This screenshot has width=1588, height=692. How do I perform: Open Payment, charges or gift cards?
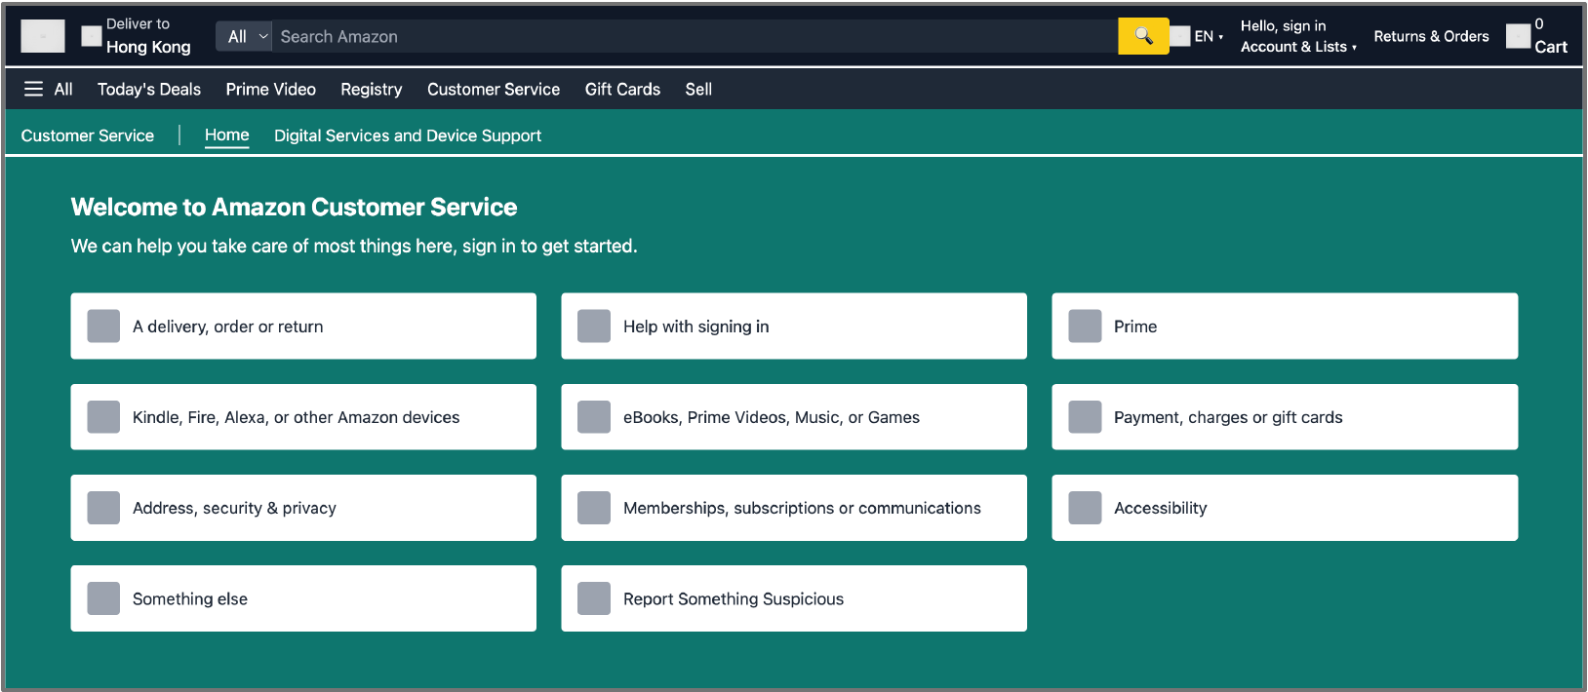(x=1285, y=417)
